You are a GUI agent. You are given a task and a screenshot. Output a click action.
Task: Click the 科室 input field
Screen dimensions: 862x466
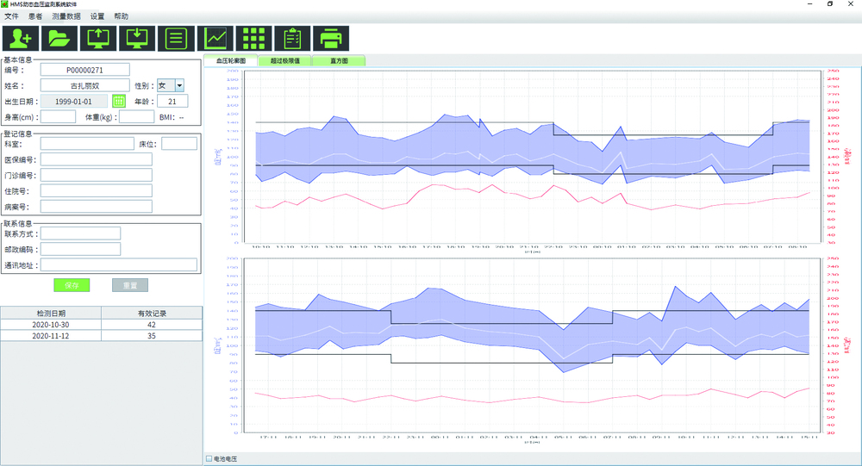pyautogui.click(x=87, y=144)
